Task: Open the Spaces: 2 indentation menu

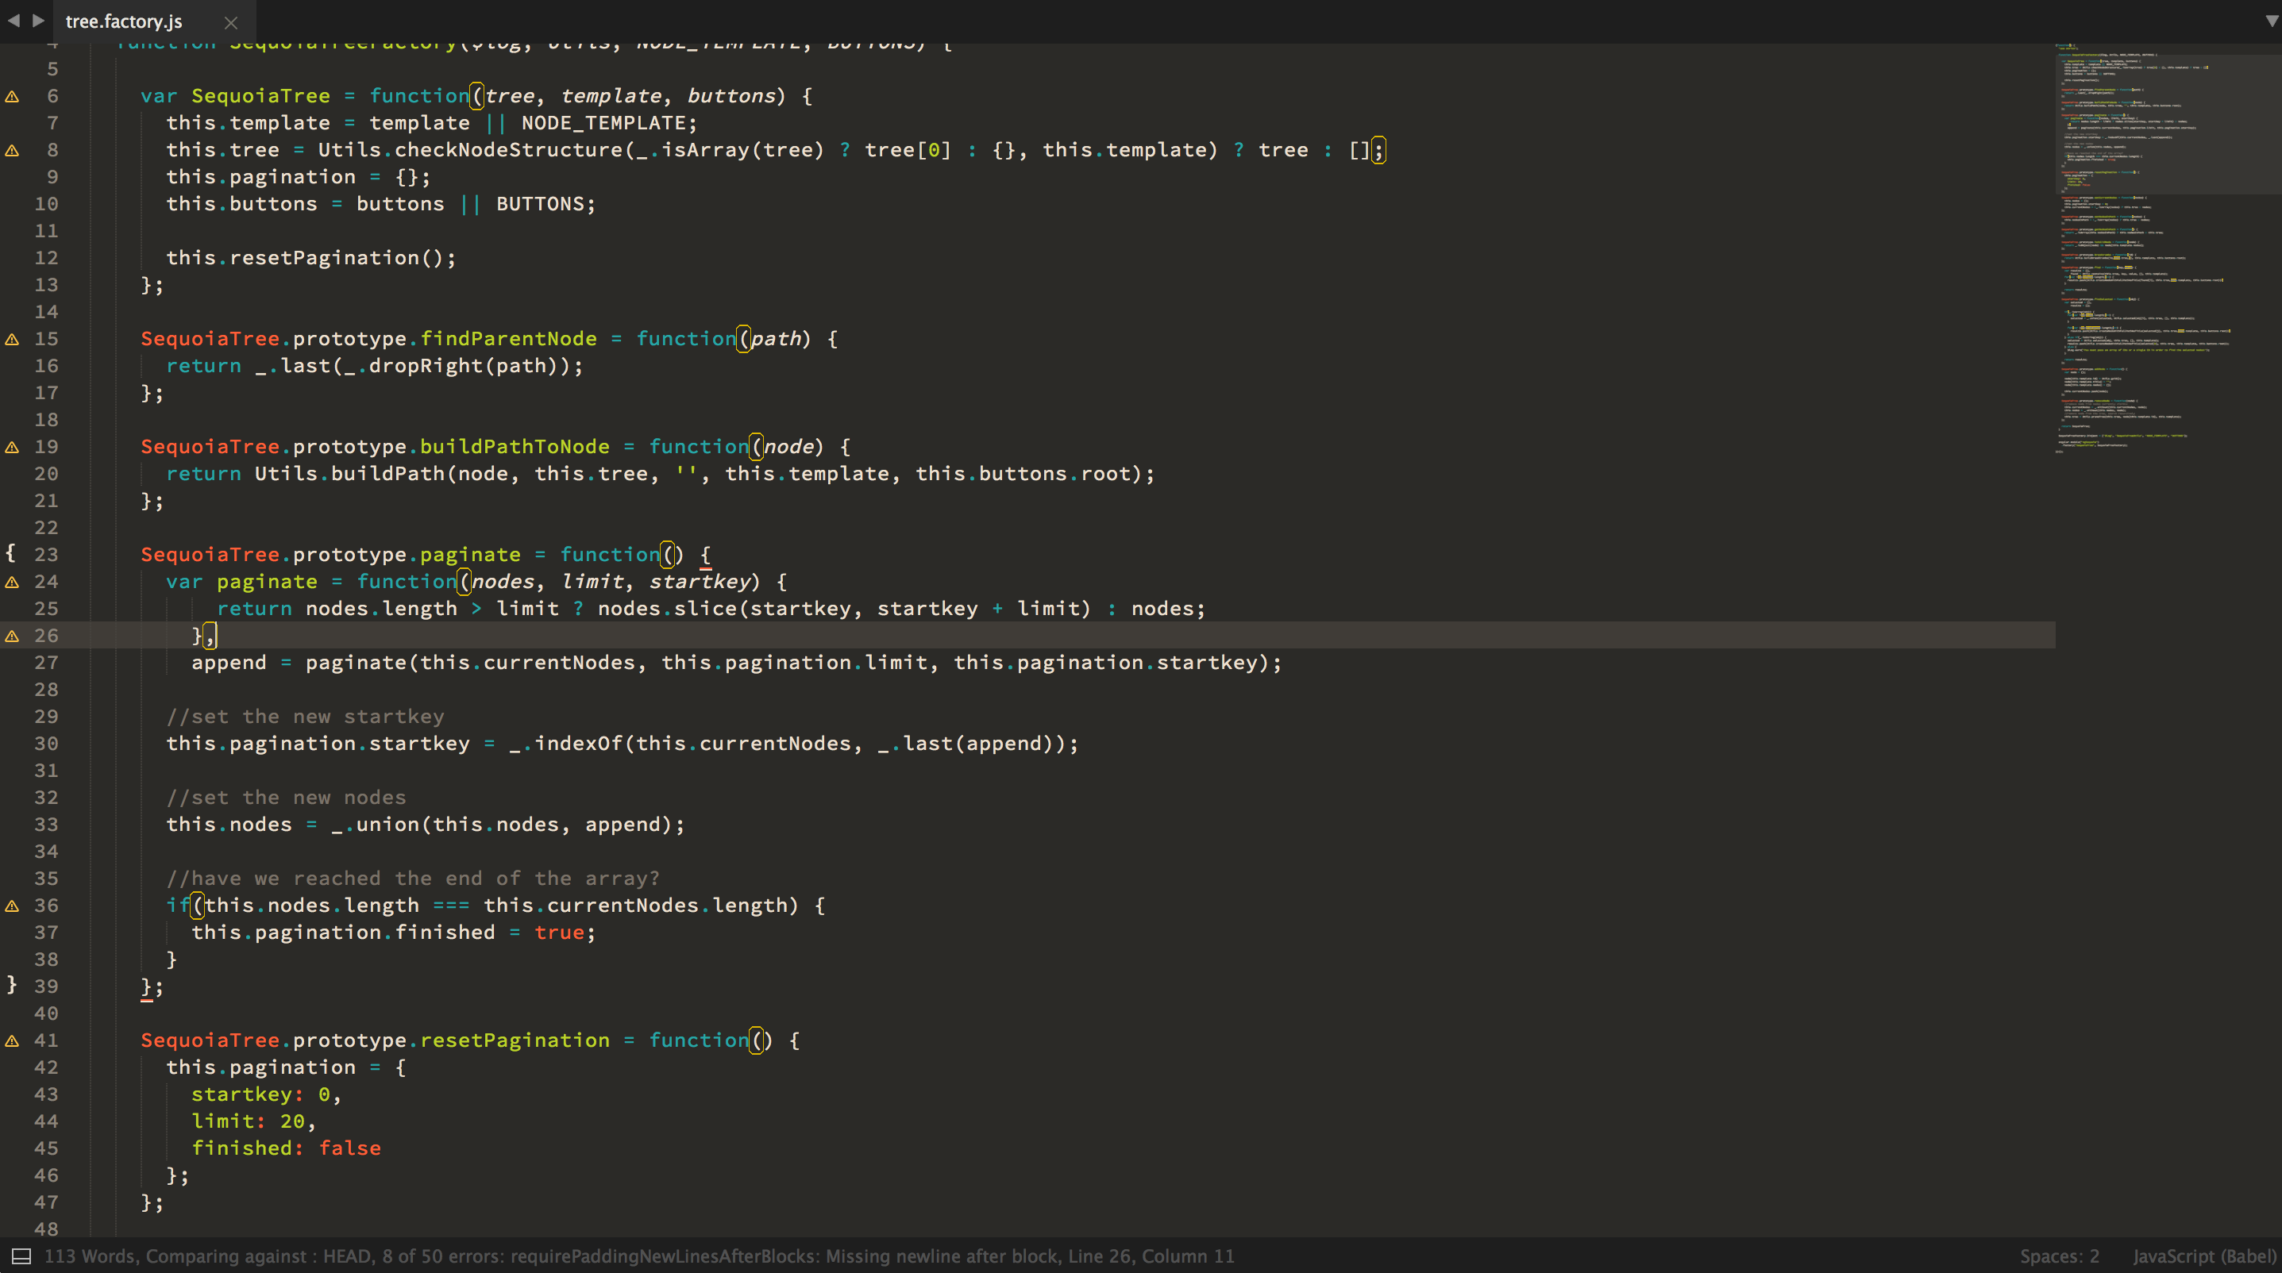Action: [x=2059, y=1256]
